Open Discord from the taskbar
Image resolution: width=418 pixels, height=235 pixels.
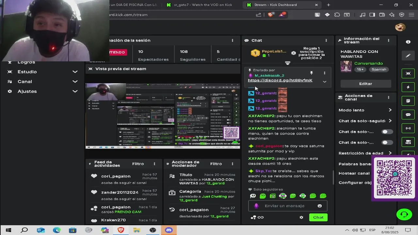(169, 230)
